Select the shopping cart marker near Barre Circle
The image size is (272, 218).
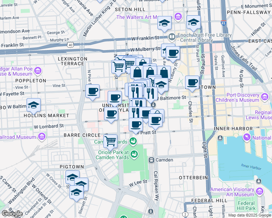(x=110, y=141)
